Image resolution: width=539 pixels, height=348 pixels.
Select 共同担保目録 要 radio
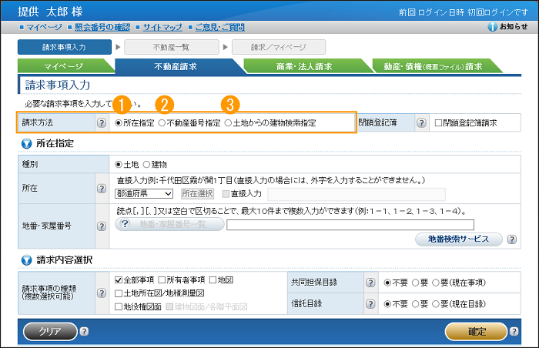[x=416, y=283]
